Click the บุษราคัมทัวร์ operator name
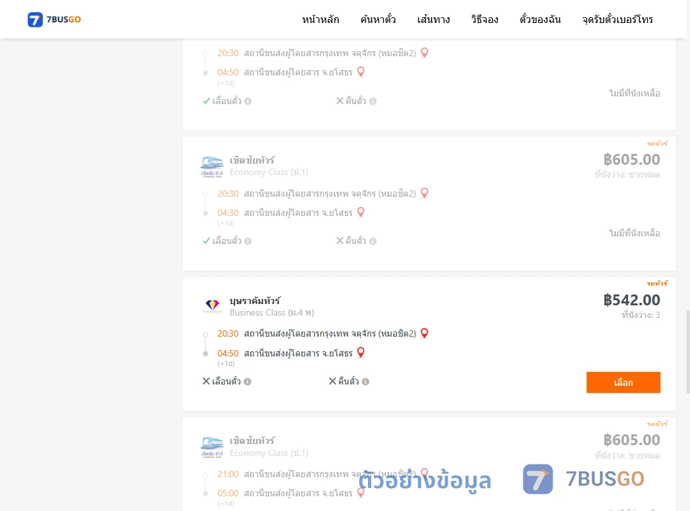The height and width of the screenshot is (511, 690). click(x=255, y=301)
